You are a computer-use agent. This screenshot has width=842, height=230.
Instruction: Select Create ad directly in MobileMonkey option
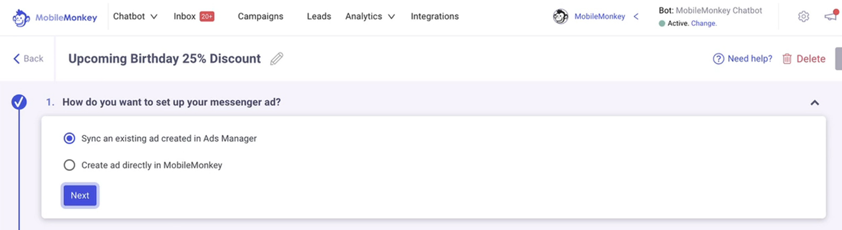[69, 165]
